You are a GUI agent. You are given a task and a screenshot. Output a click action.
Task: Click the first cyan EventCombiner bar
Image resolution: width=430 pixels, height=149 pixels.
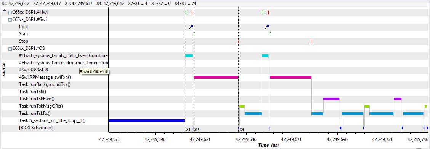click(x=189, y=55)
